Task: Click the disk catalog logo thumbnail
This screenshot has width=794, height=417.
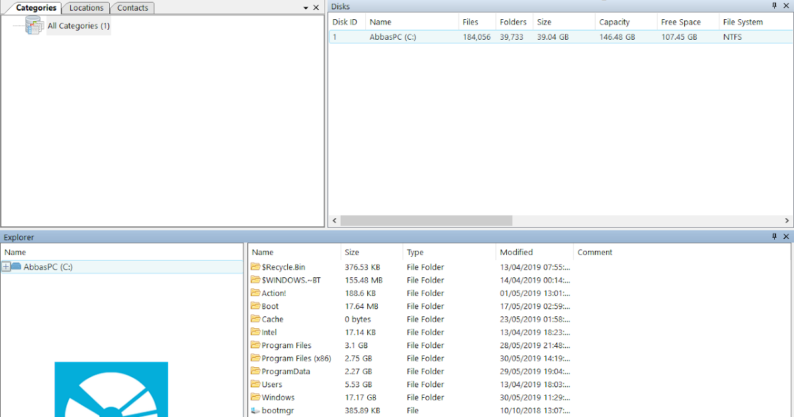Action: click(x=111, y=389)
